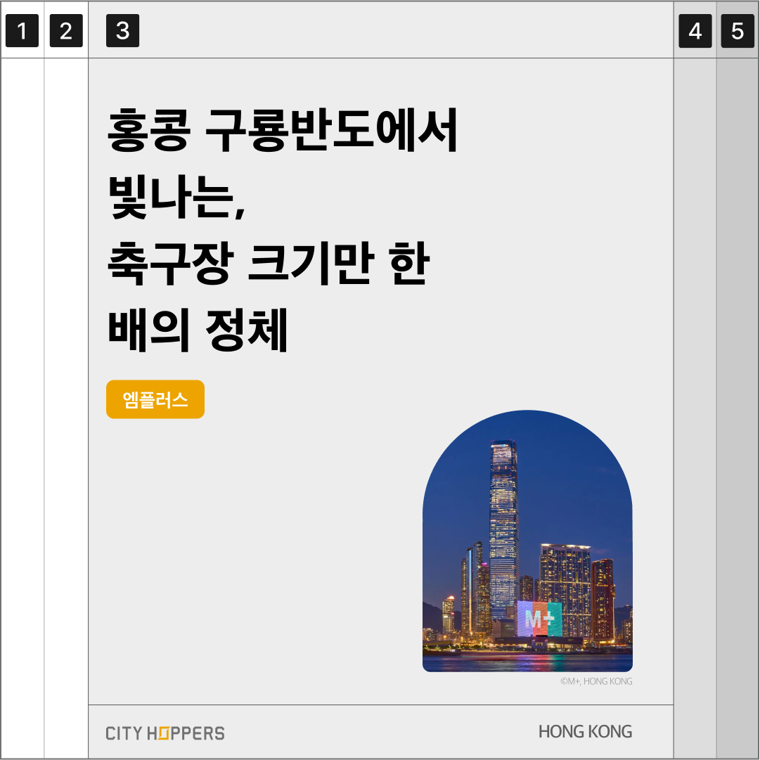Select the card tab numbered 3

point(122,30)
